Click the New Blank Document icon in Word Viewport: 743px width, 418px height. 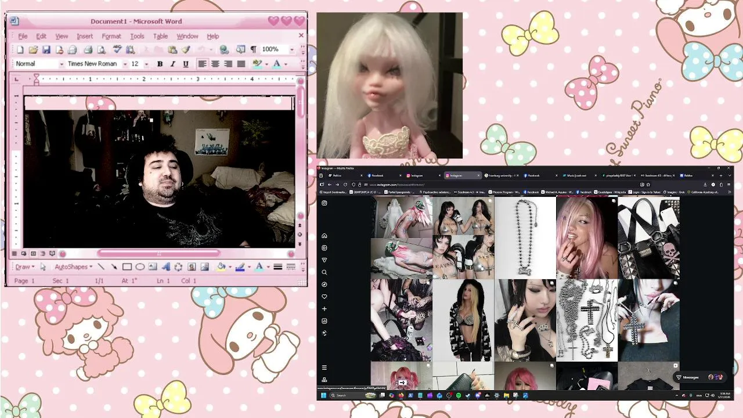20,50
